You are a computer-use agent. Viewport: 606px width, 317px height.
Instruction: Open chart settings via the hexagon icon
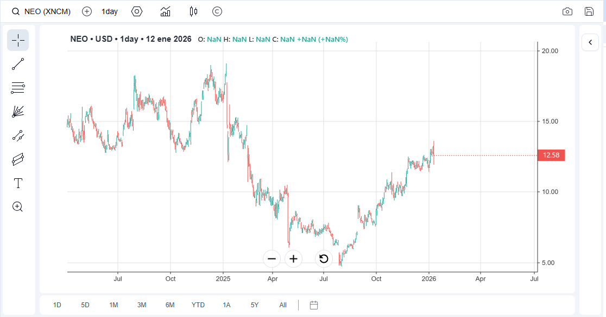pos(137,11)
